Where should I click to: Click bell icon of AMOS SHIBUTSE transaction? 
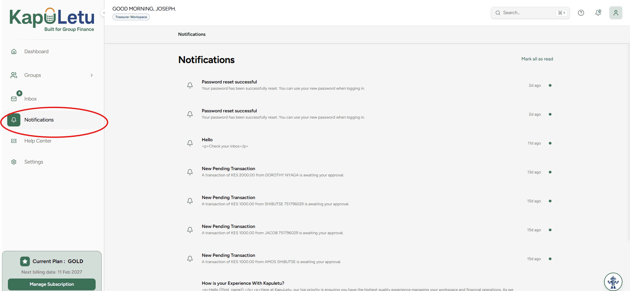point(190,259)
